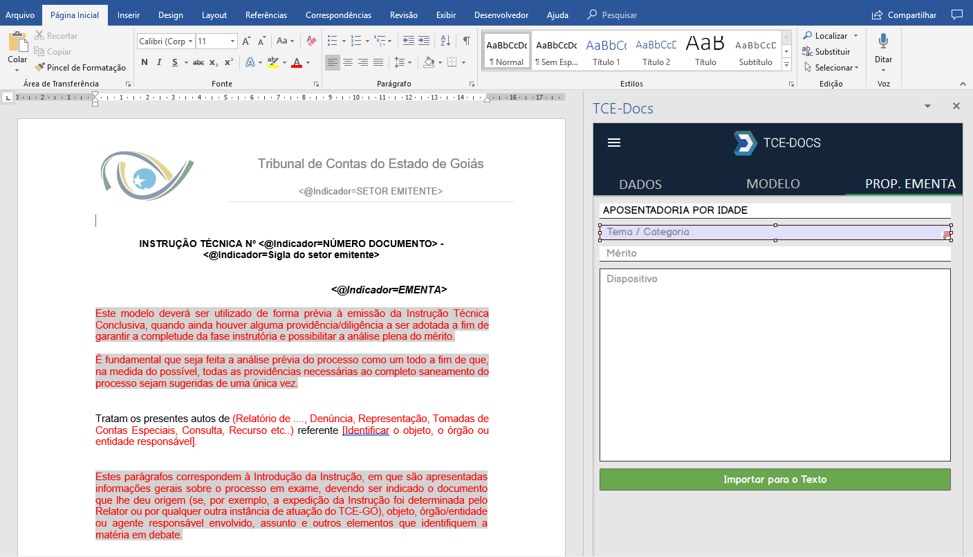The height and width of the screenshot is (557, 973).
Task: Click the Dispositivo text area
Action: pos(775,365)
